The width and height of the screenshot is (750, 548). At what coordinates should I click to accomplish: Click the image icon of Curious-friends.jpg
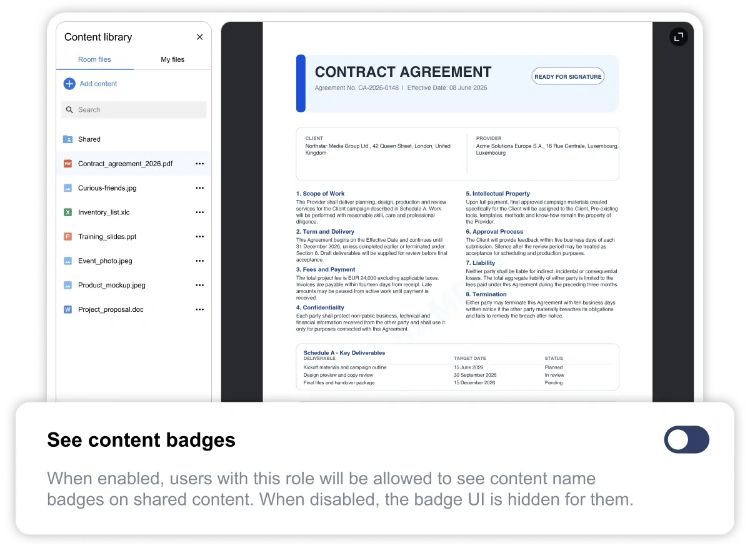68,188
